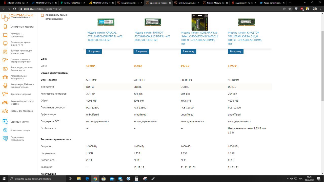Screen dimensions: 324x182
Task: Open the Beauty and health category icon
Action: point(5,94)
